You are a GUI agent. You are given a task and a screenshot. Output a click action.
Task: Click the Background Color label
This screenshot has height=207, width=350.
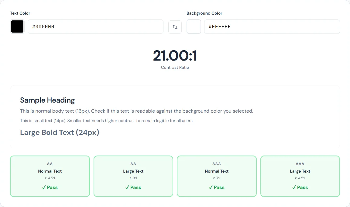(x=204, y=13)
